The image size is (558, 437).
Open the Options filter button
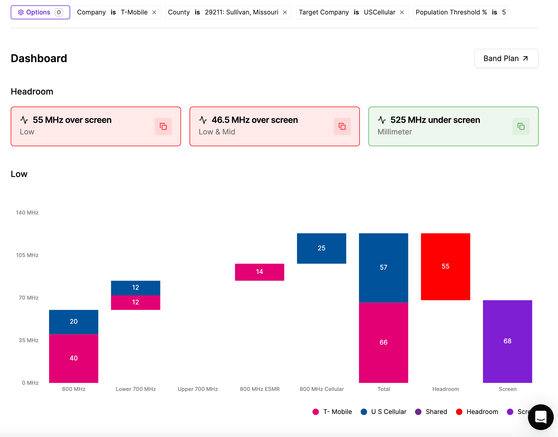point(40,12)
